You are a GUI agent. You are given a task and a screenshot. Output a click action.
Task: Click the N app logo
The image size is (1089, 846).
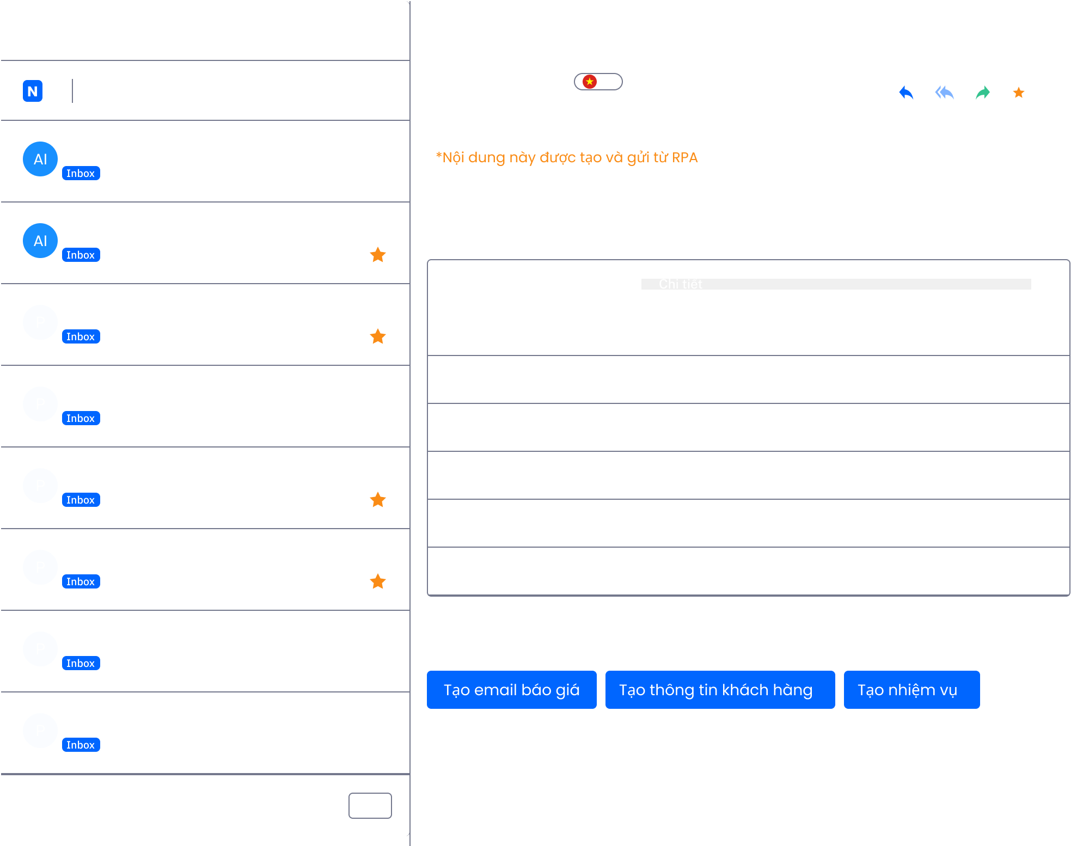(x=32, y=90)
